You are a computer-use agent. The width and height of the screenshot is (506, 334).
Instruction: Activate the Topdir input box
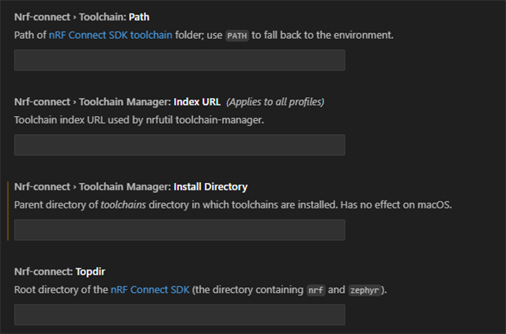[179, 314]
